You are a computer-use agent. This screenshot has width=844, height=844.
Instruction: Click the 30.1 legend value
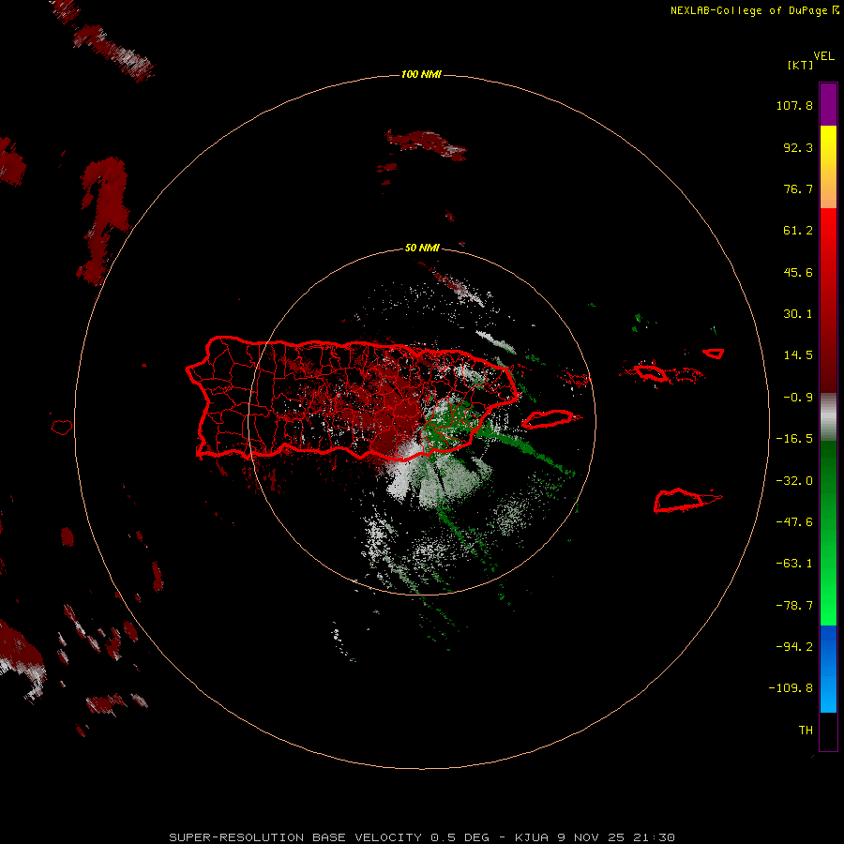(x=798, y=314)
